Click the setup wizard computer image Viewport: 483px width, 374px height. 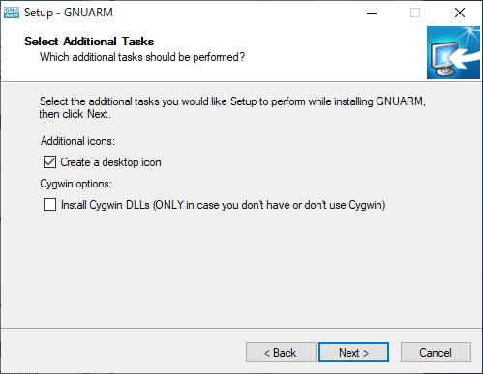coord(453,52)
